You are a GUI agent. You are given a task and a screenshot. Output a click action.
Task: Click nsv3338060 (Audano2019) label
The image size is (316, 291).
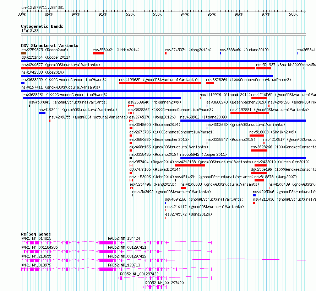(244, 50)
